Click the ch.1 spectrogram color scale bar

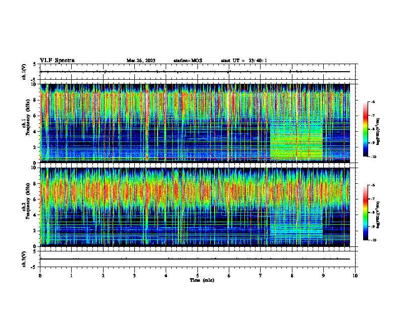click(365, 129)
